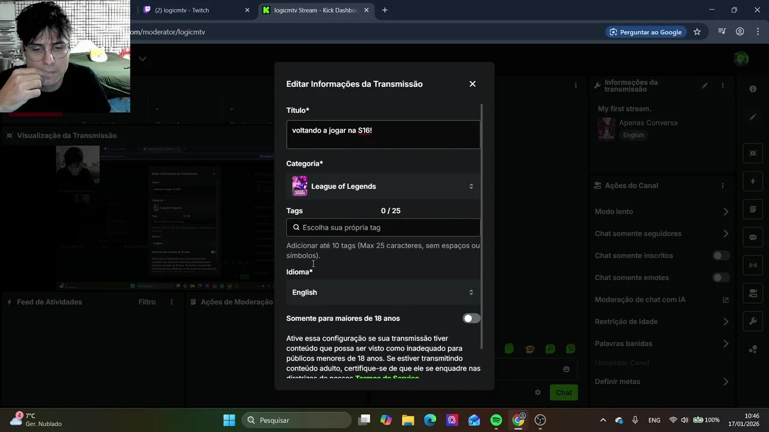Close the Kick Dashboard browser tab
Screen dimensions: 769x432
366,10
